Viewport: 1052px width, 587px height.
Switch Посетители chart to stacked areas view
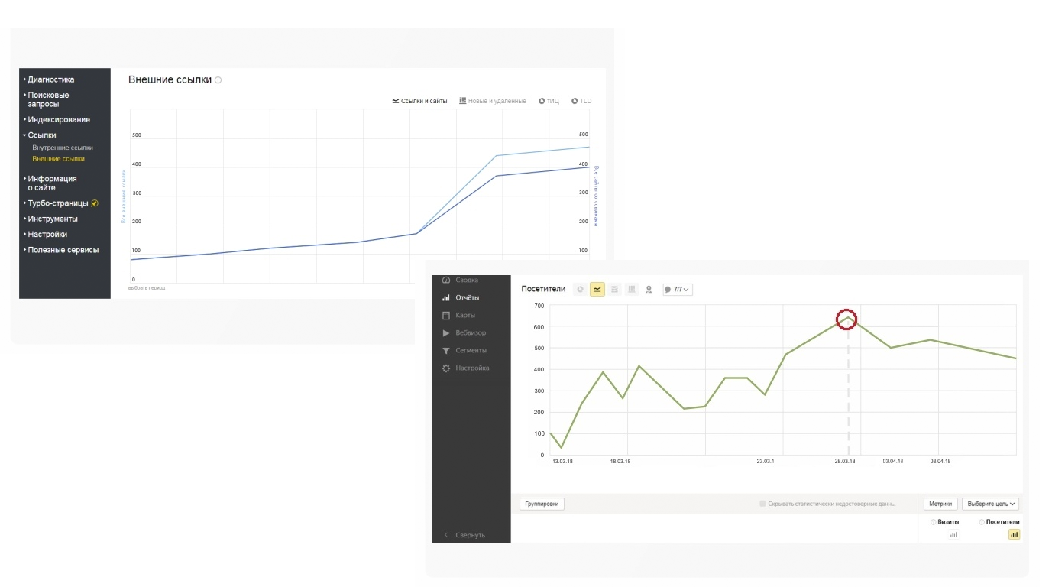coord(615,290)
